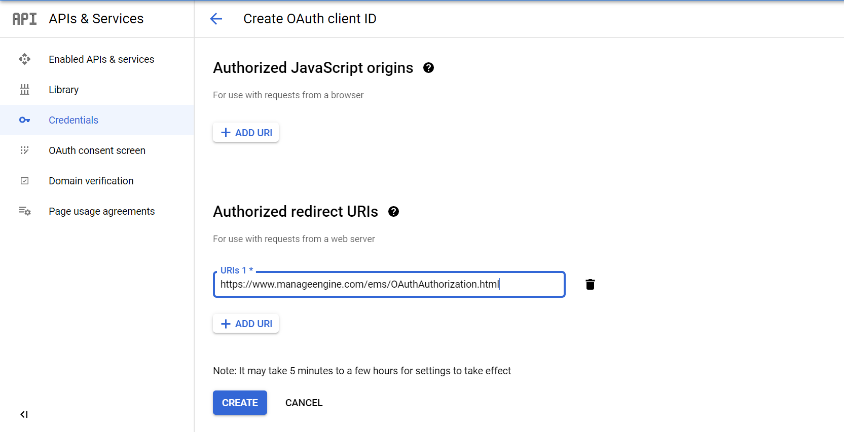Click the Page usage agreements icon

(25, 211)
